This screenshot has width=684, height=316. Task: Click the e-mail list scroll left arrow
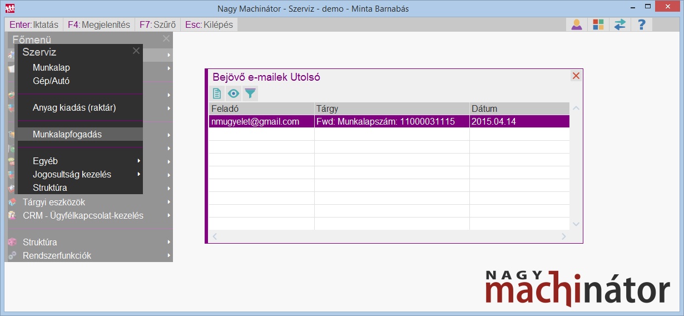[x=215, y=236]
